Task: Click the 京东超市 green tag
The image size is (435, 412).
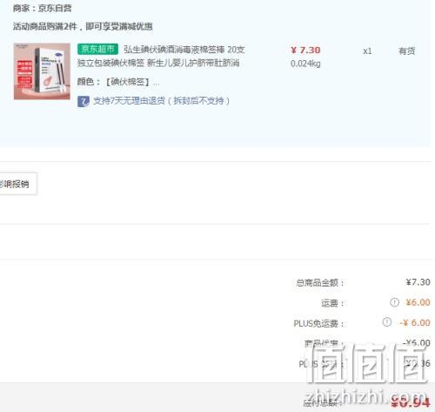Action: [x=97, y=49]
